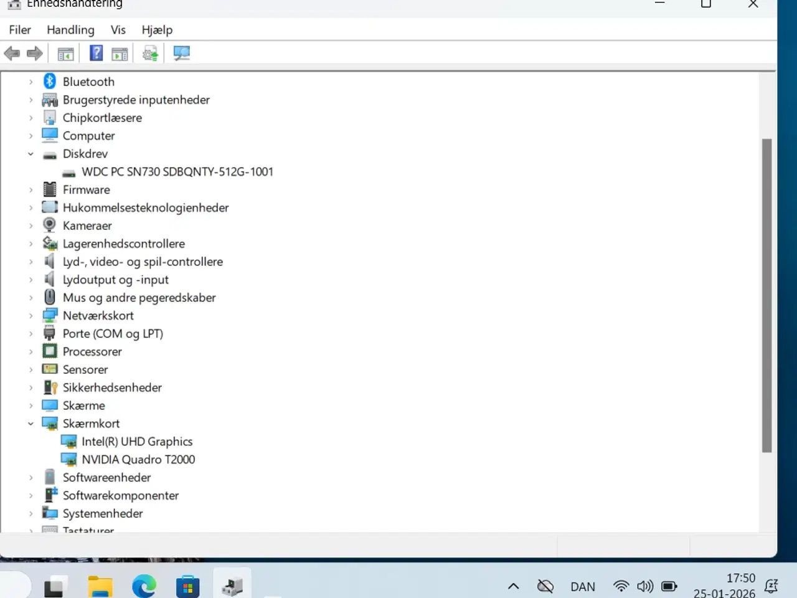Select the WDC PC SN730 disk drive
The image size is (797, 598).
pyautogui.click(x=177, y=172)
